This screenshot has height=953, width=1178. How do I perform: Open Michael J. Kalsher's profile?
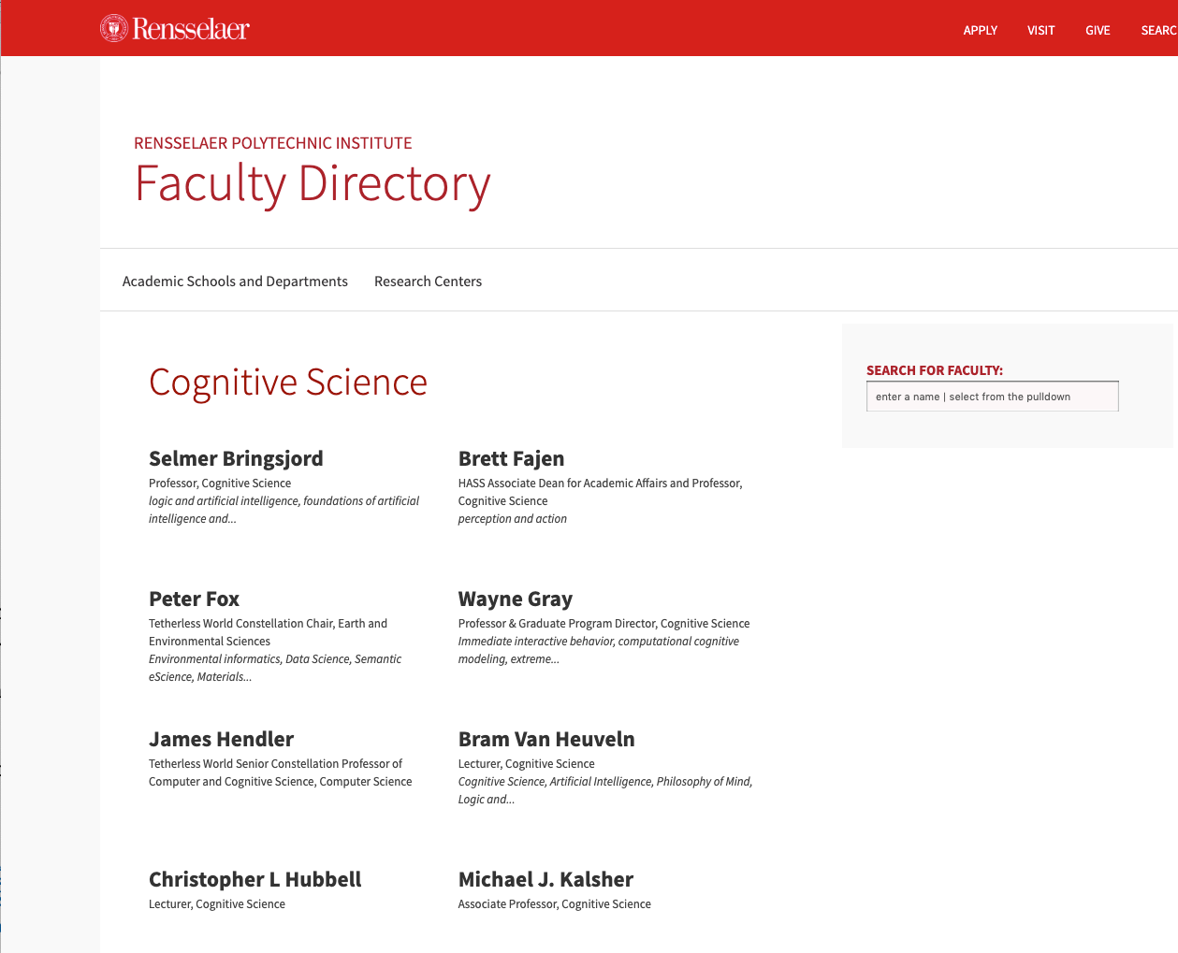click(545, 879)
